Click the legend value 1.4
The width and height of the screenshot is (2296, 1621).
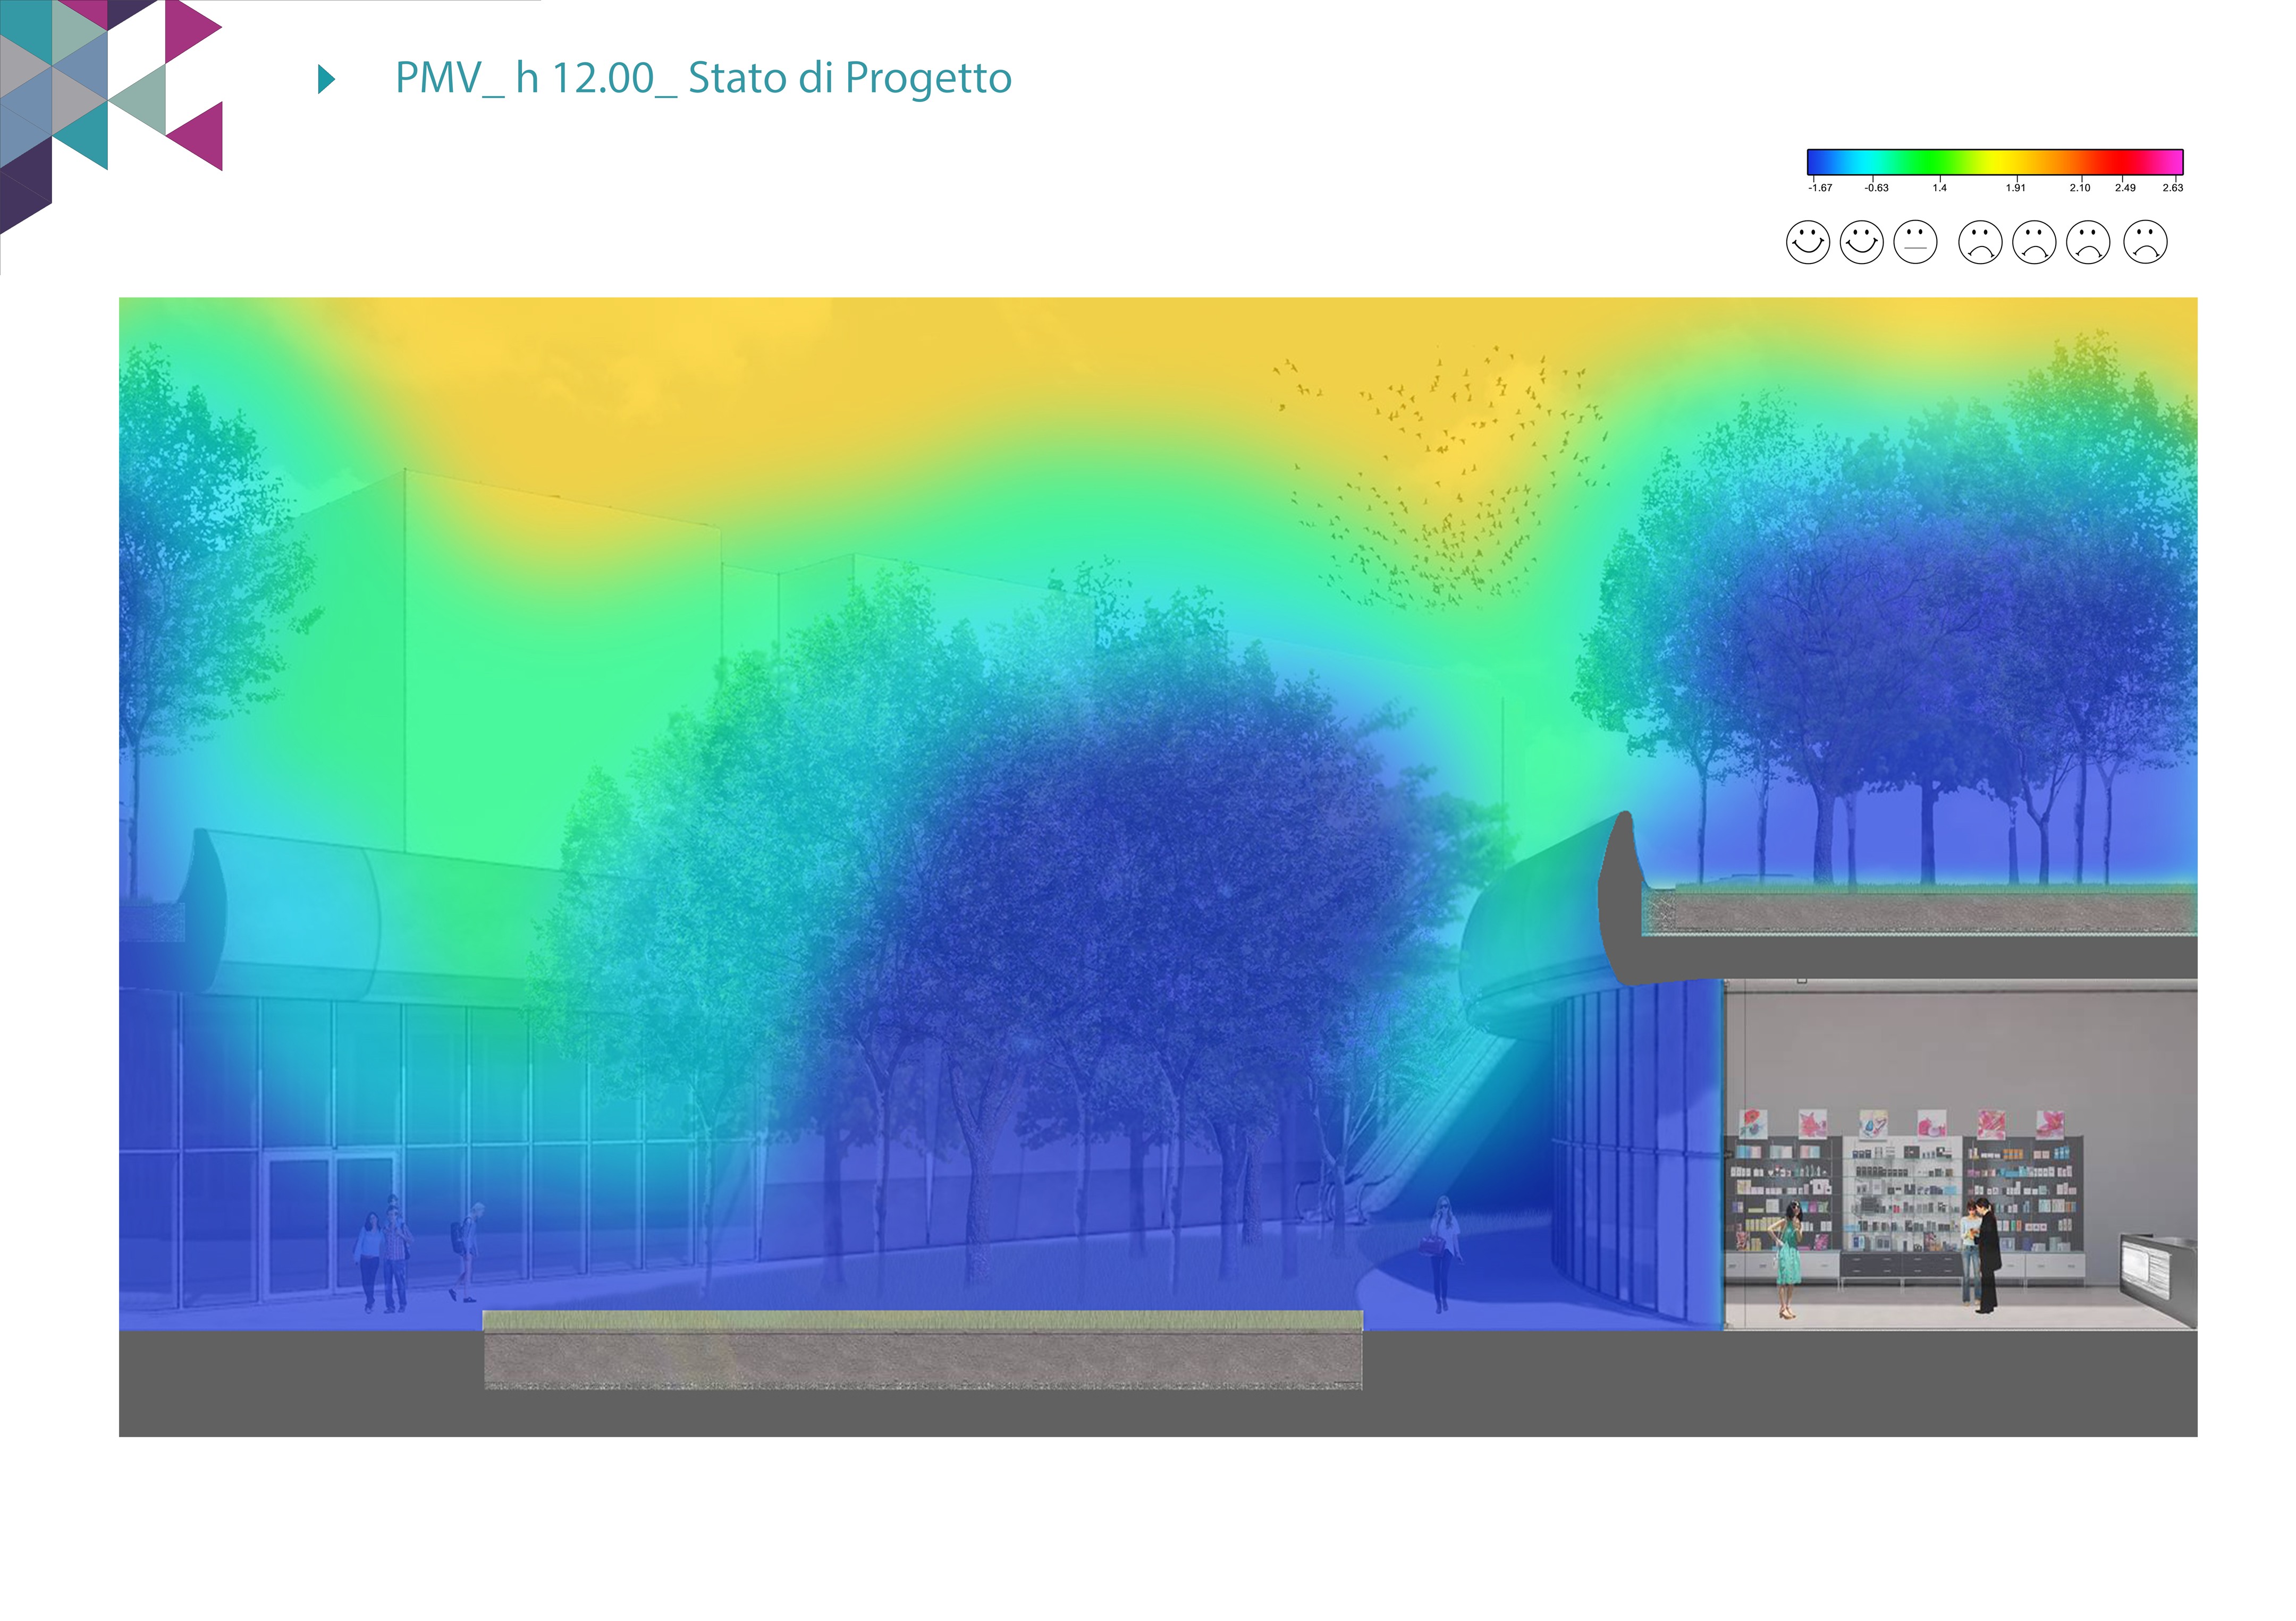click(x=1939, y=188)
